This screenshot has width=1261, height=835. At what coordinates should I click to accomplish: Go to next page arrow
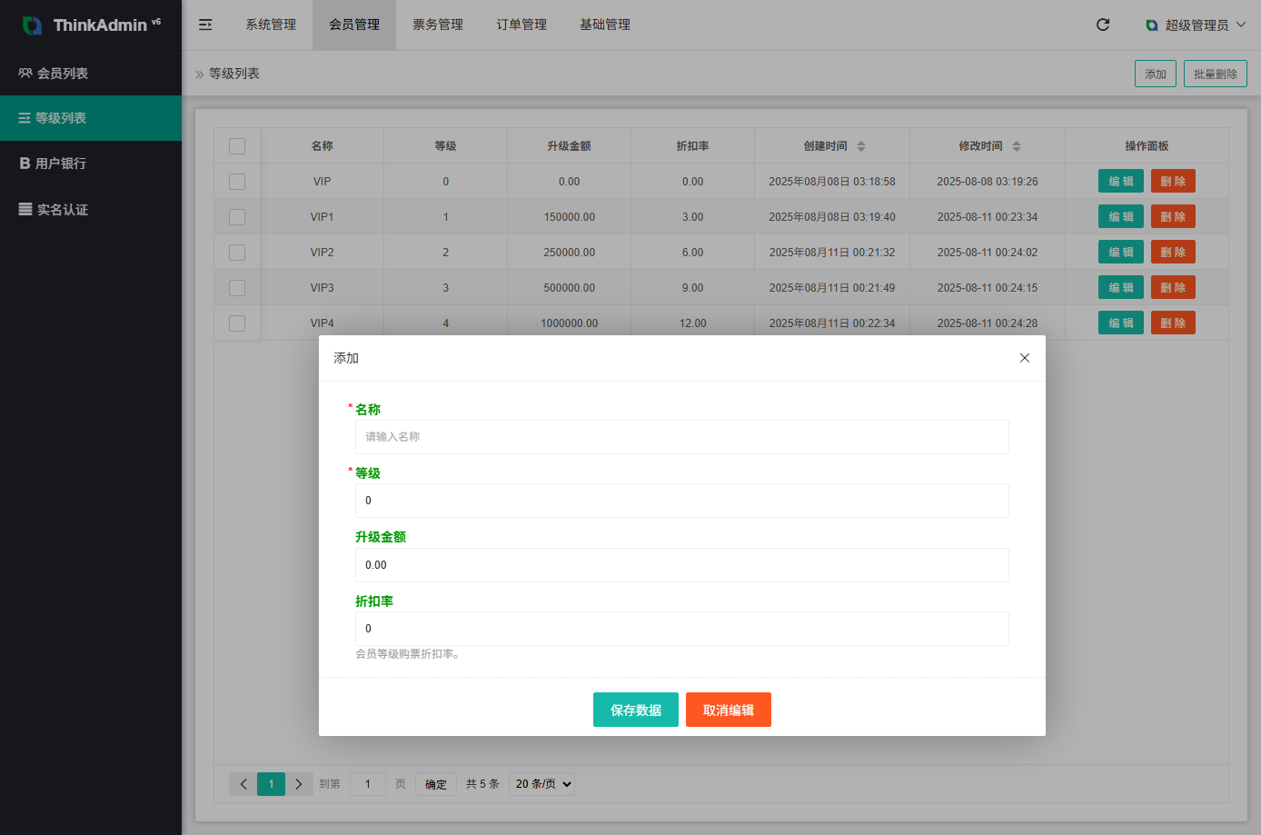[x=298, y=784]
